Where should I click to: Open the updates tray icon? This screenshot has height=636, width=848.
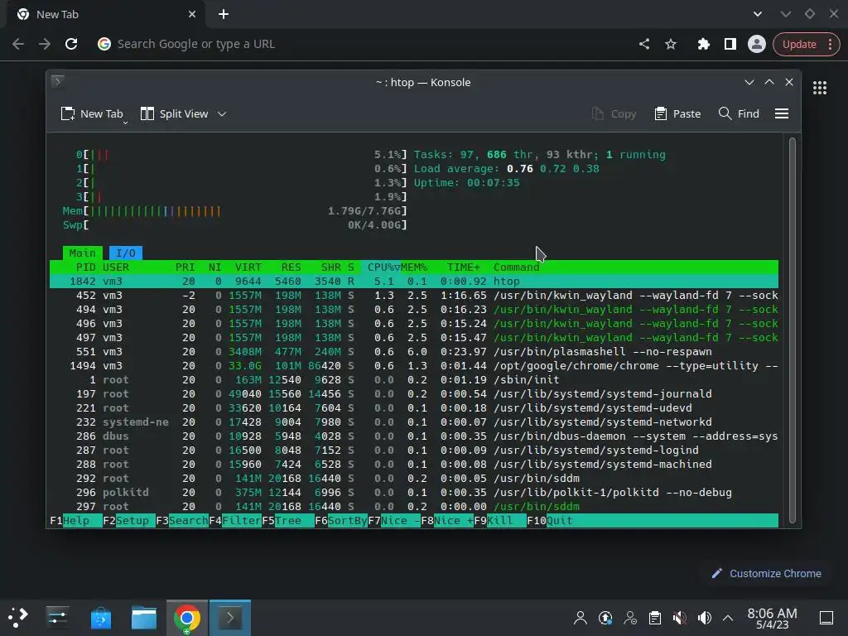click(x=605, y=617)
